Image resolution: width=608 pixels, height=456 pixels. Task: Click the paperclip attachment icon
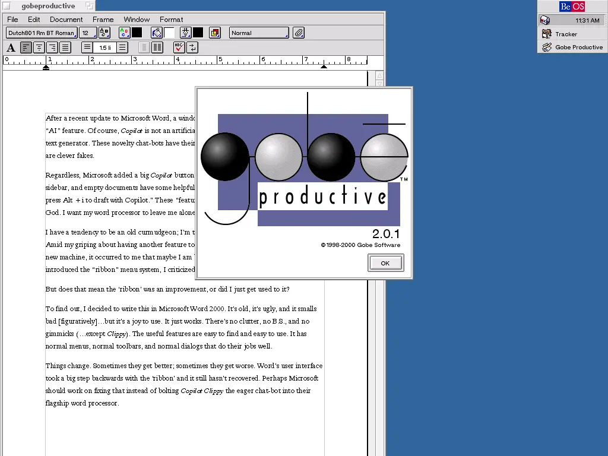(299, 33)
